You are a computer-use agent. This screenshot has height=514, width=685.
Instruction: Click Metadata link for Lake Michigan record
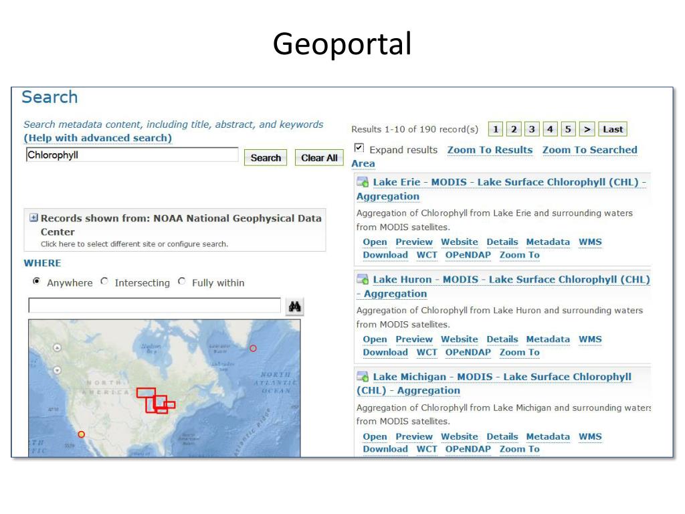(x=548, y=436)
